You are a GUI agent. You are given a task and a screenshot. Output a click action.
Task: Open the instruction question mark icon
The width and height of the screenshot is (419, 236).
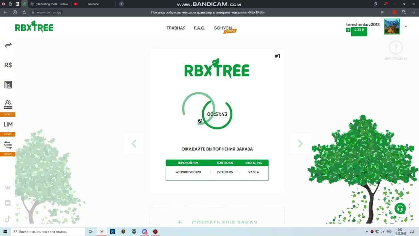point(396,48)
